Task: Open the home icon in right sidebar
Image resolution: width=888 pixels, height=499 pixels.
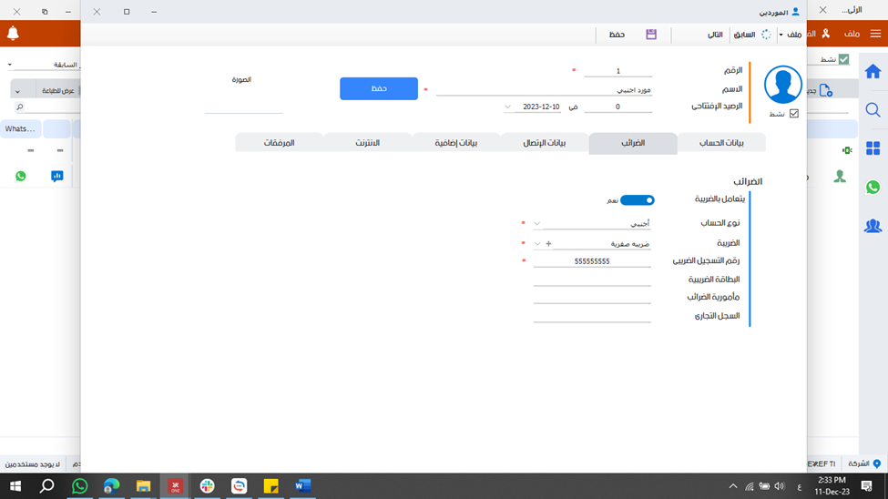Action: tap(873, 71)
